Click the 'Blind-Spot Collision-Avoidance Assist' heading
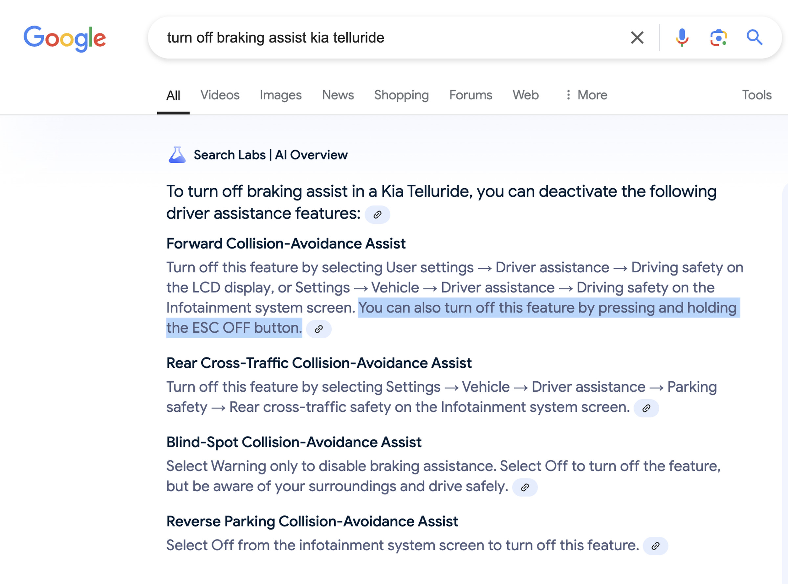 294,442
